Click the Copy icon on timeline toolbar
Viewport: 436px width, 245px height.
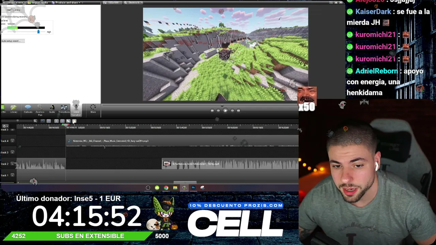click(x=68, y=121)
